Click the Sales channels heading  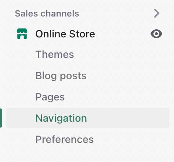click(47, 13)
